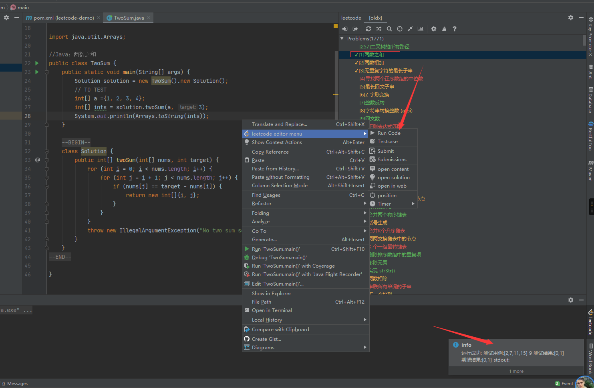Expand the Local History submenu arrow

coord(365,320)
